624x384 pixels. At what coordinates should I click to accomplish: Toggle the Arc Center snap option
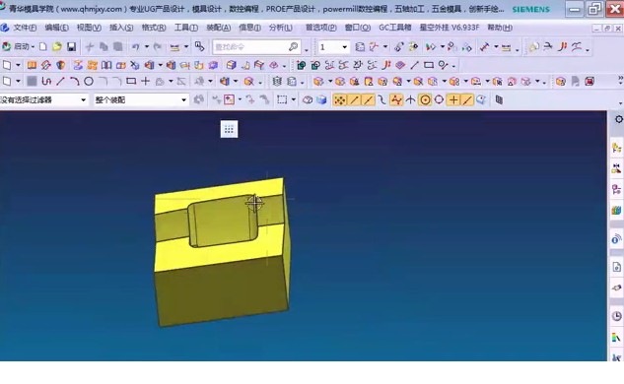[425, 99]
